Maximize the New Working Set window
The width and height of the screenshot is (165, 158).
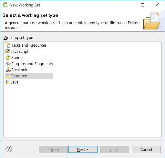pos(142,5)
